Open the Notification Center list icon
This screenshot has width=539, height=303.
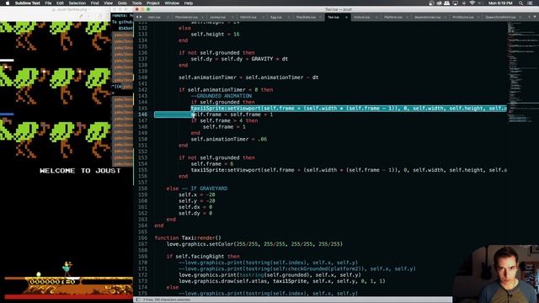click(x=531, y=3)
